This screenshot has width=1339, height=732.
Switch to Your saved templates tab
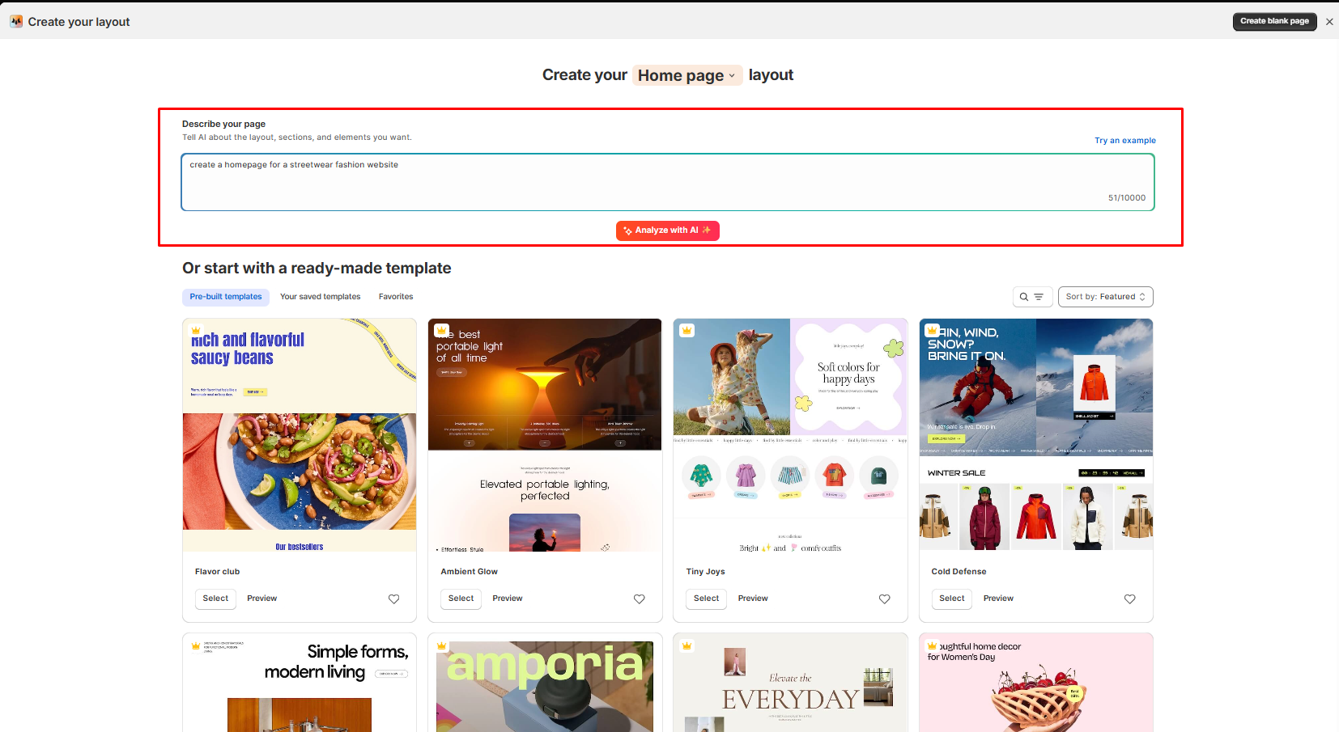click(321, 297)
